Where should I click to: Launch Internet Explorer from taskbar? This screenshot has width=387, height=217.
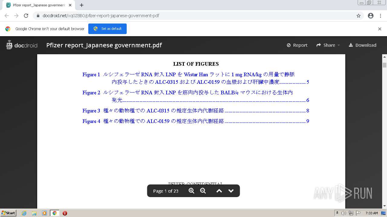click(24, 213)
